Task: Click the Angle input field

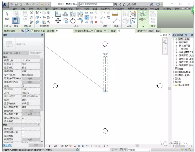Action: point(126,31)
